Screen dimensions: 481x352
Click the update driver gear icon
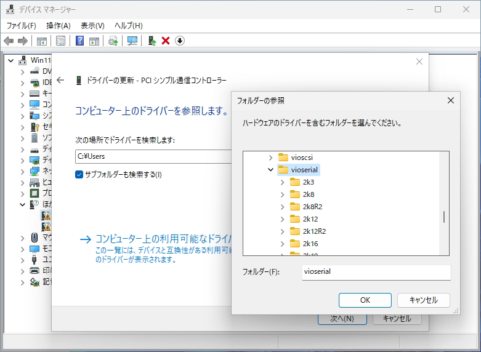coord(113,41)
